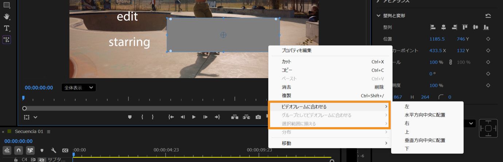Select 上 in the align submenu
This screenshot has width=503, height=162.
(427, 132)
